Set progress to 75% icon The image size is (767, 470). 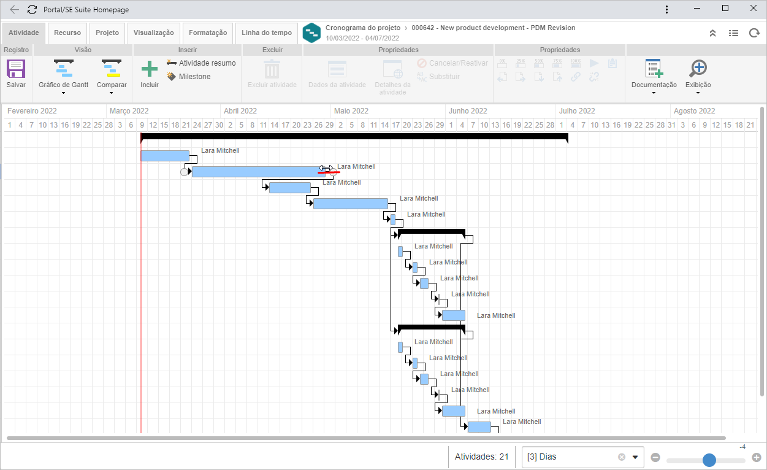[x=557, y=63]
